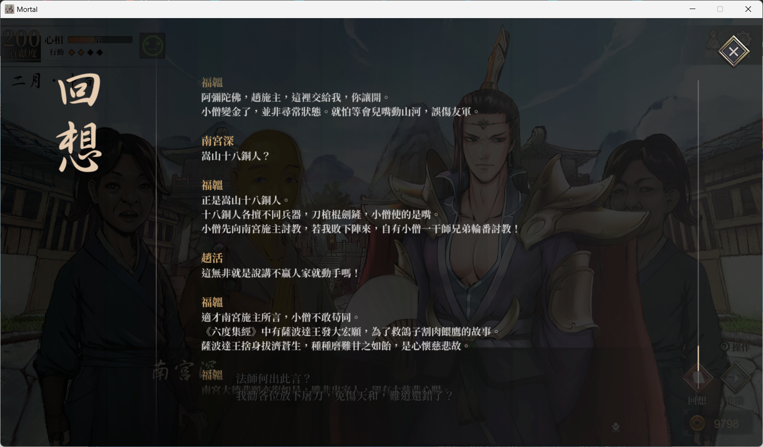The height and width of the screenshot is (447, 763).
Task: Click the 心相 progress bar showing 41
Action: pos(100,40)
